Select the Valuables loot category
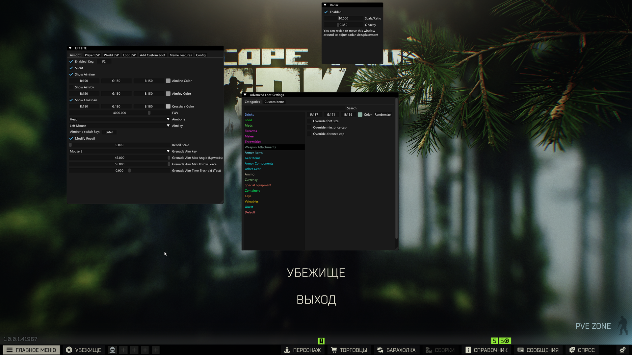Screen dimensions: 632x355 pyautogui.click(x=274, y=201)
